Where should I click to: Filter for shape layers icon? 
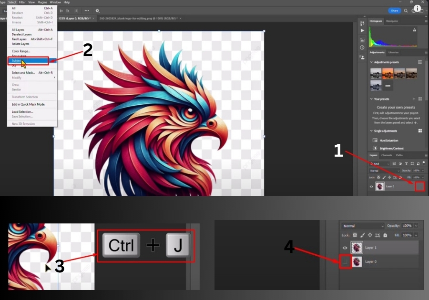[x=412, y=164]
